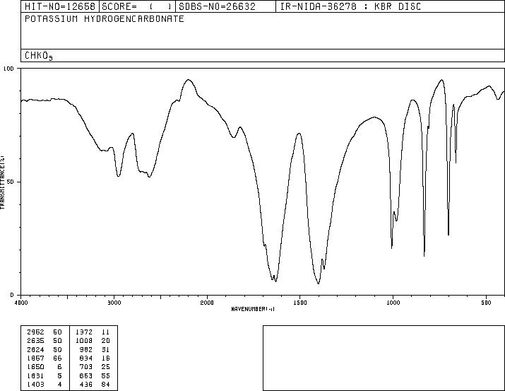Click the 1631 peak entry in the table

(x=35, y=375)
